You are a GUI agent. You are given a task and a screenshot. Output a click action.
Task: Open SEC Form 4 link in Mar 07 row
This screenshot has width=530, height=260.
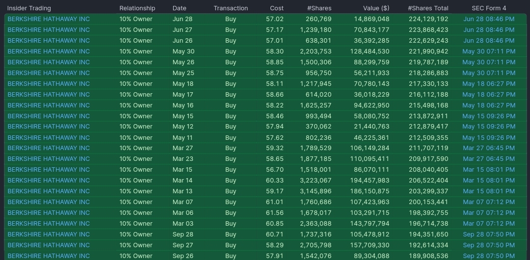point(489,202)
